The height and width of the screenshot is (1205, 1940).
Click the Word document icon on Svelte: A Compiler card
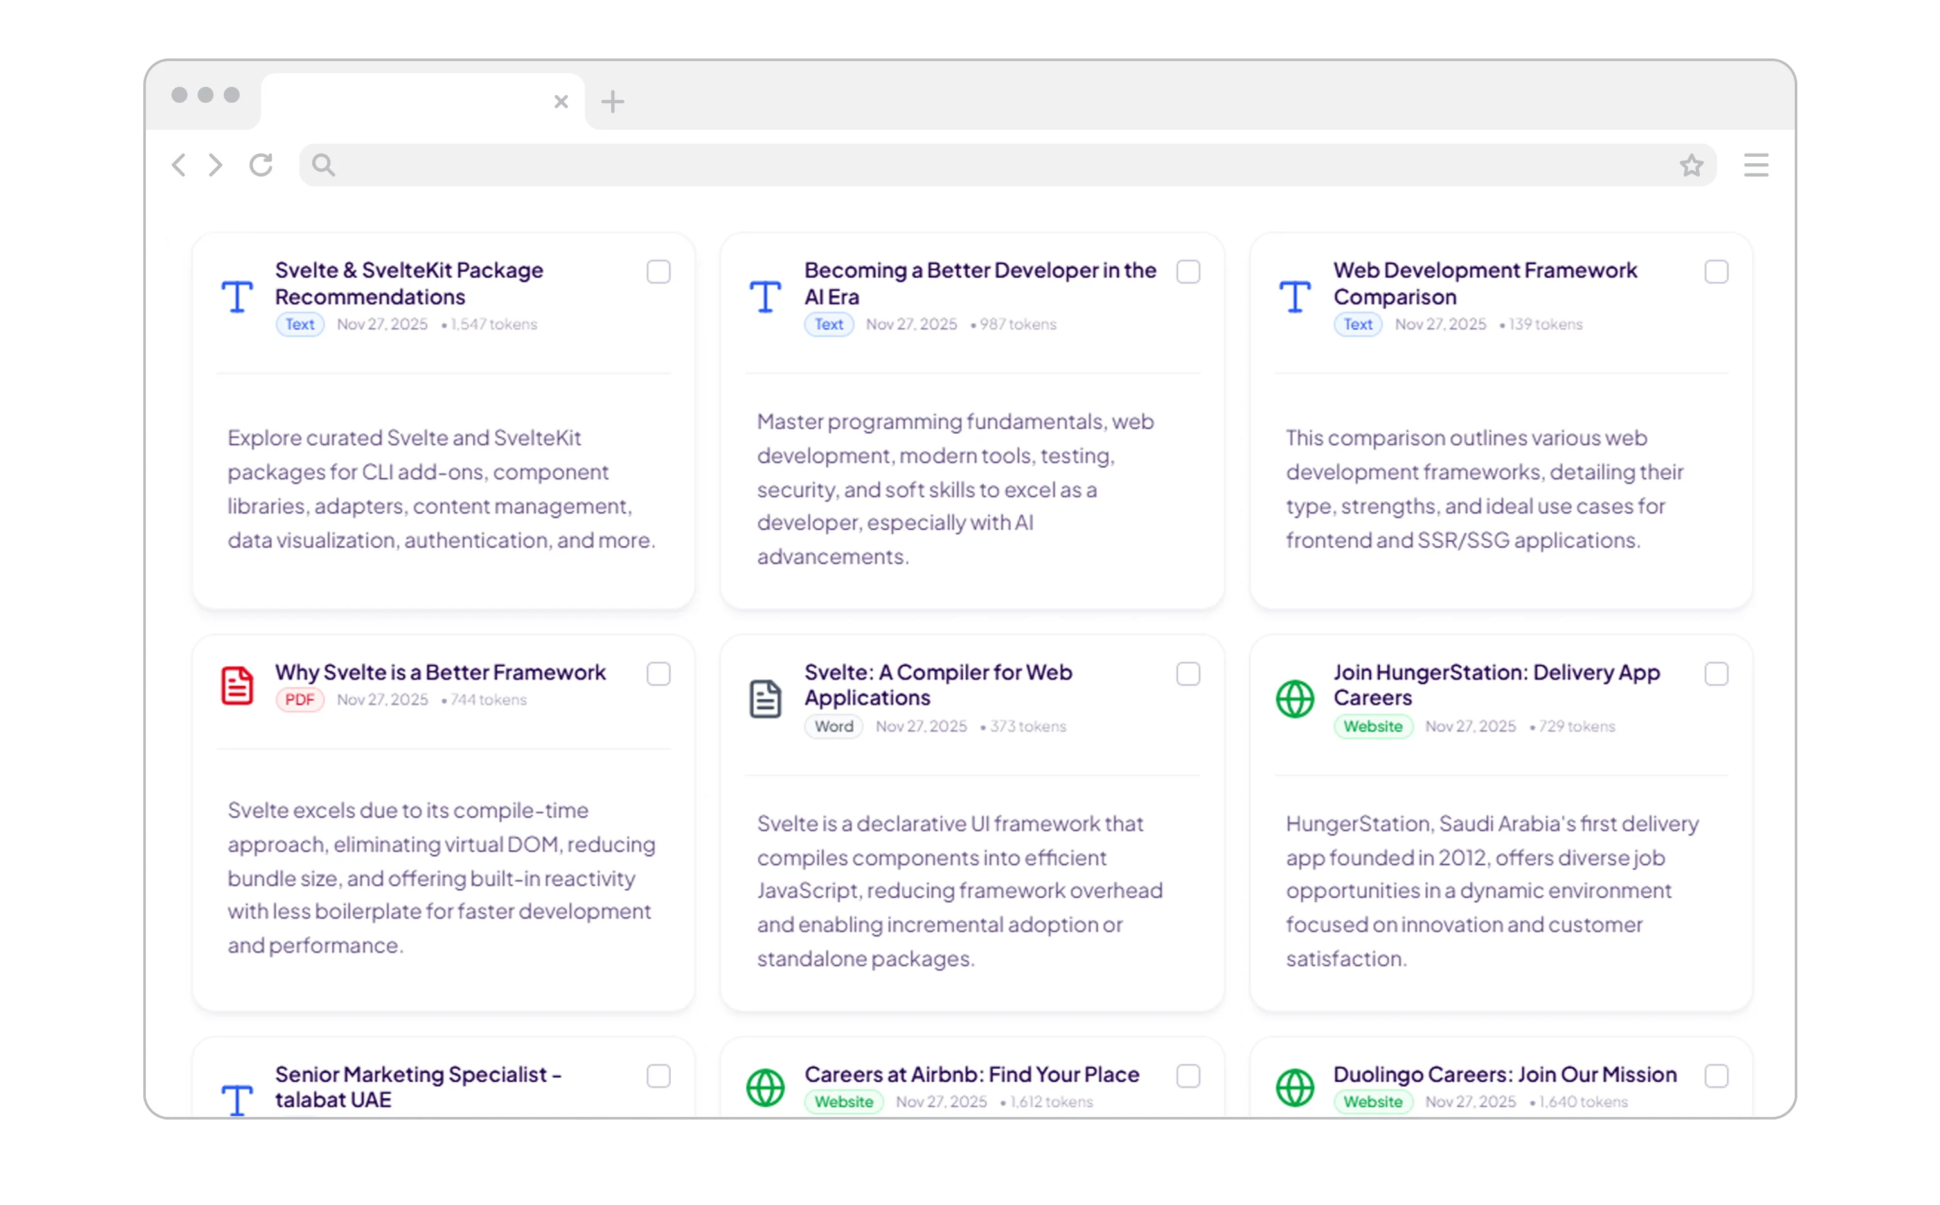pos(765,697)
